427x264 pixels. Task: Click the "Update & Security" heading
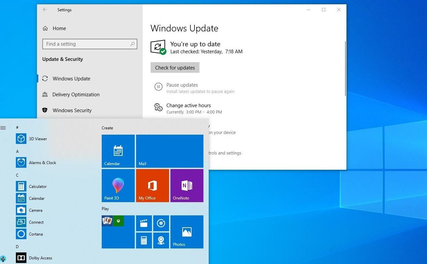62,59
